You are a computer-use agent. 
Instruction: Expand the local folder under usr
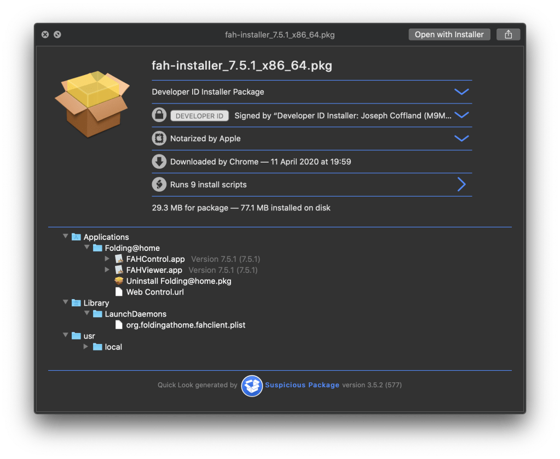[86, 347]
